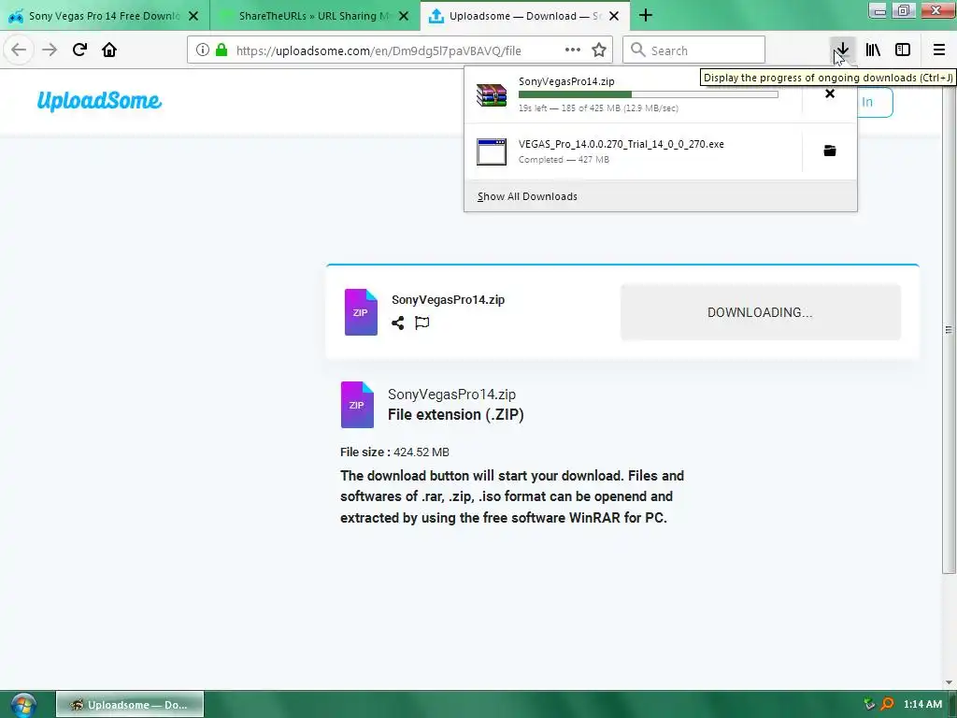Open the Library toolbar button

click(x=873, y=50)
